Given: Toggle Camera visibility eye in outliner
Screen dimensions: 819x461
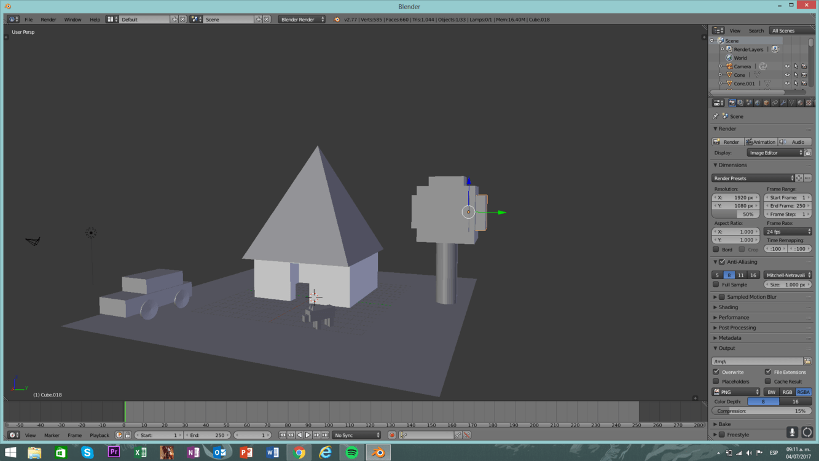Looking at the screenshot, I should pyautogui.click(x=787, y=66).
